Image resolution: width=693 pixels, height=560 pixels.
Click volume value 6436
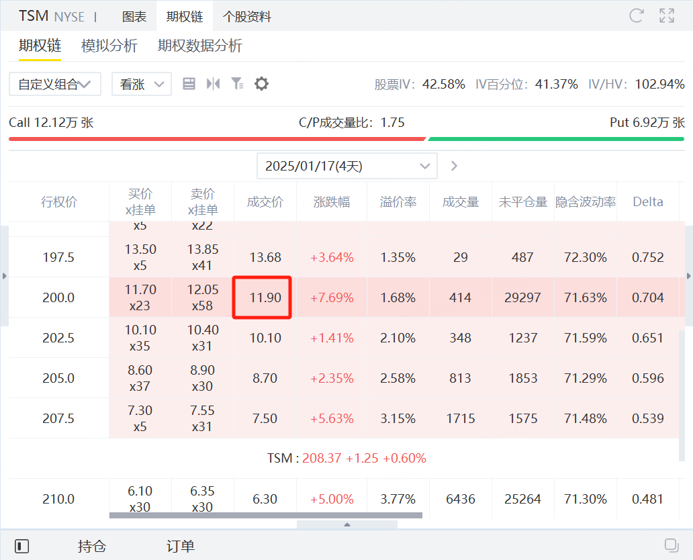point(461,499)
